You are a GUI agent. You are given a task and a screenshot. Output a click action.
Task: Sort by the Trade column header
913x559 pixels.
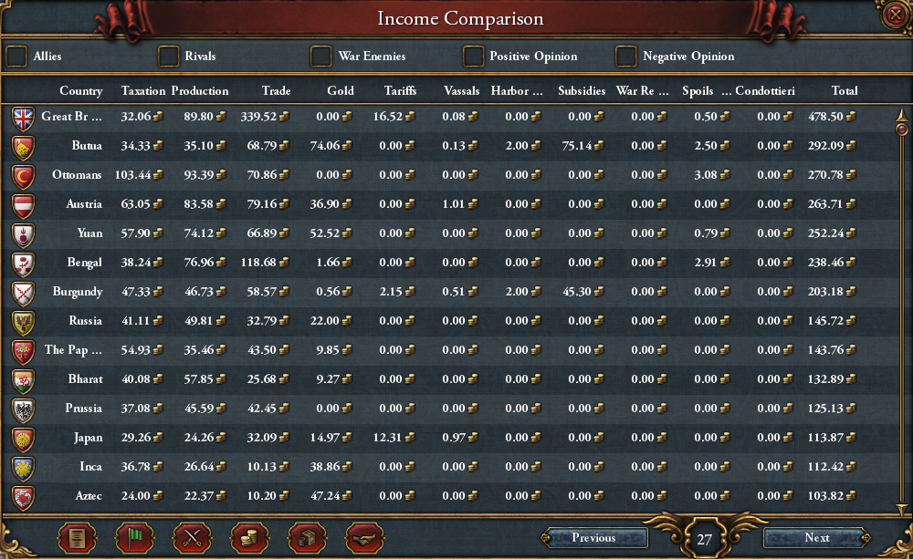pos(276,91)
